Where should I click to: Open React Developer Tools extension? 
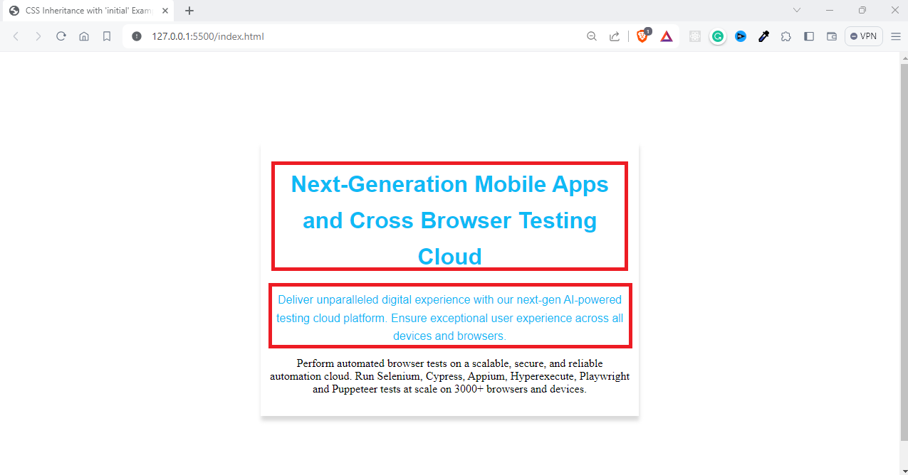point(695,36)
